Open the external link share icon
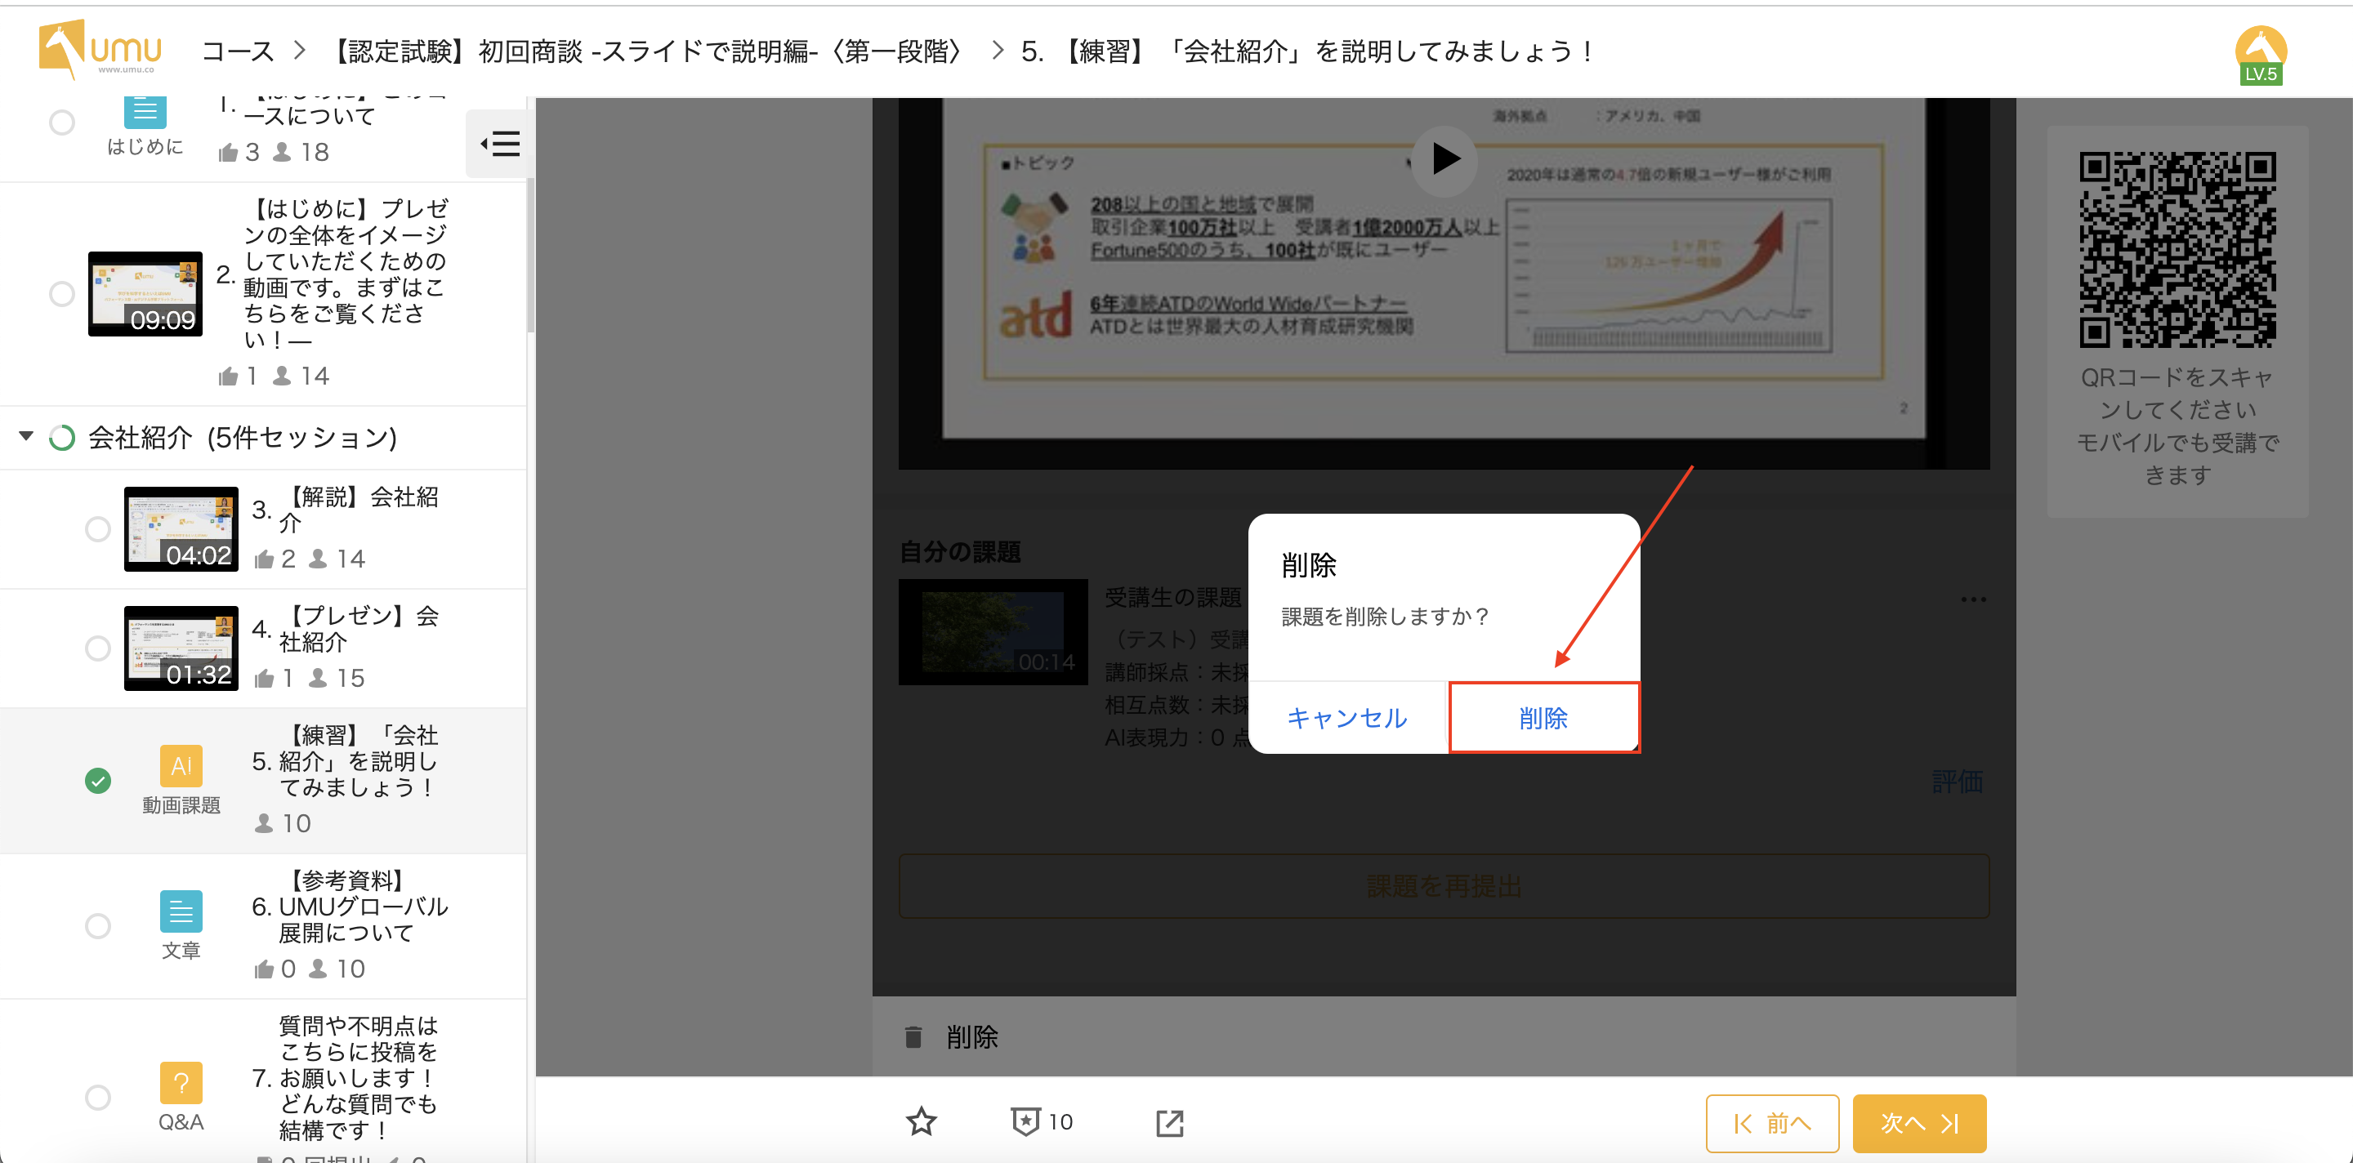 tap(1168, 1123)
